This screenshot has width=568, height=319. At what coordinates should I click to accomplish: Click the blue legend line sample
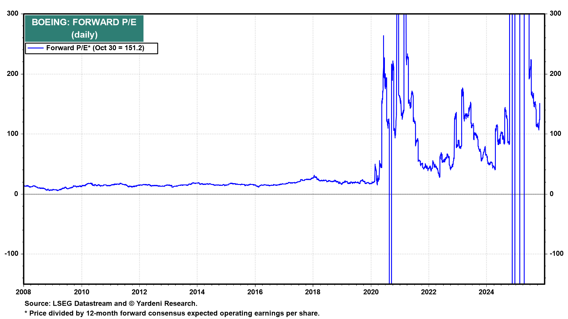[x=35, y=48]
